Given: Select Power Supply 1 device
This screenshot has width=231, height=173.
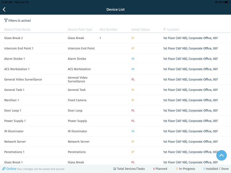Looking at the screenshot, I should point(15,121).
